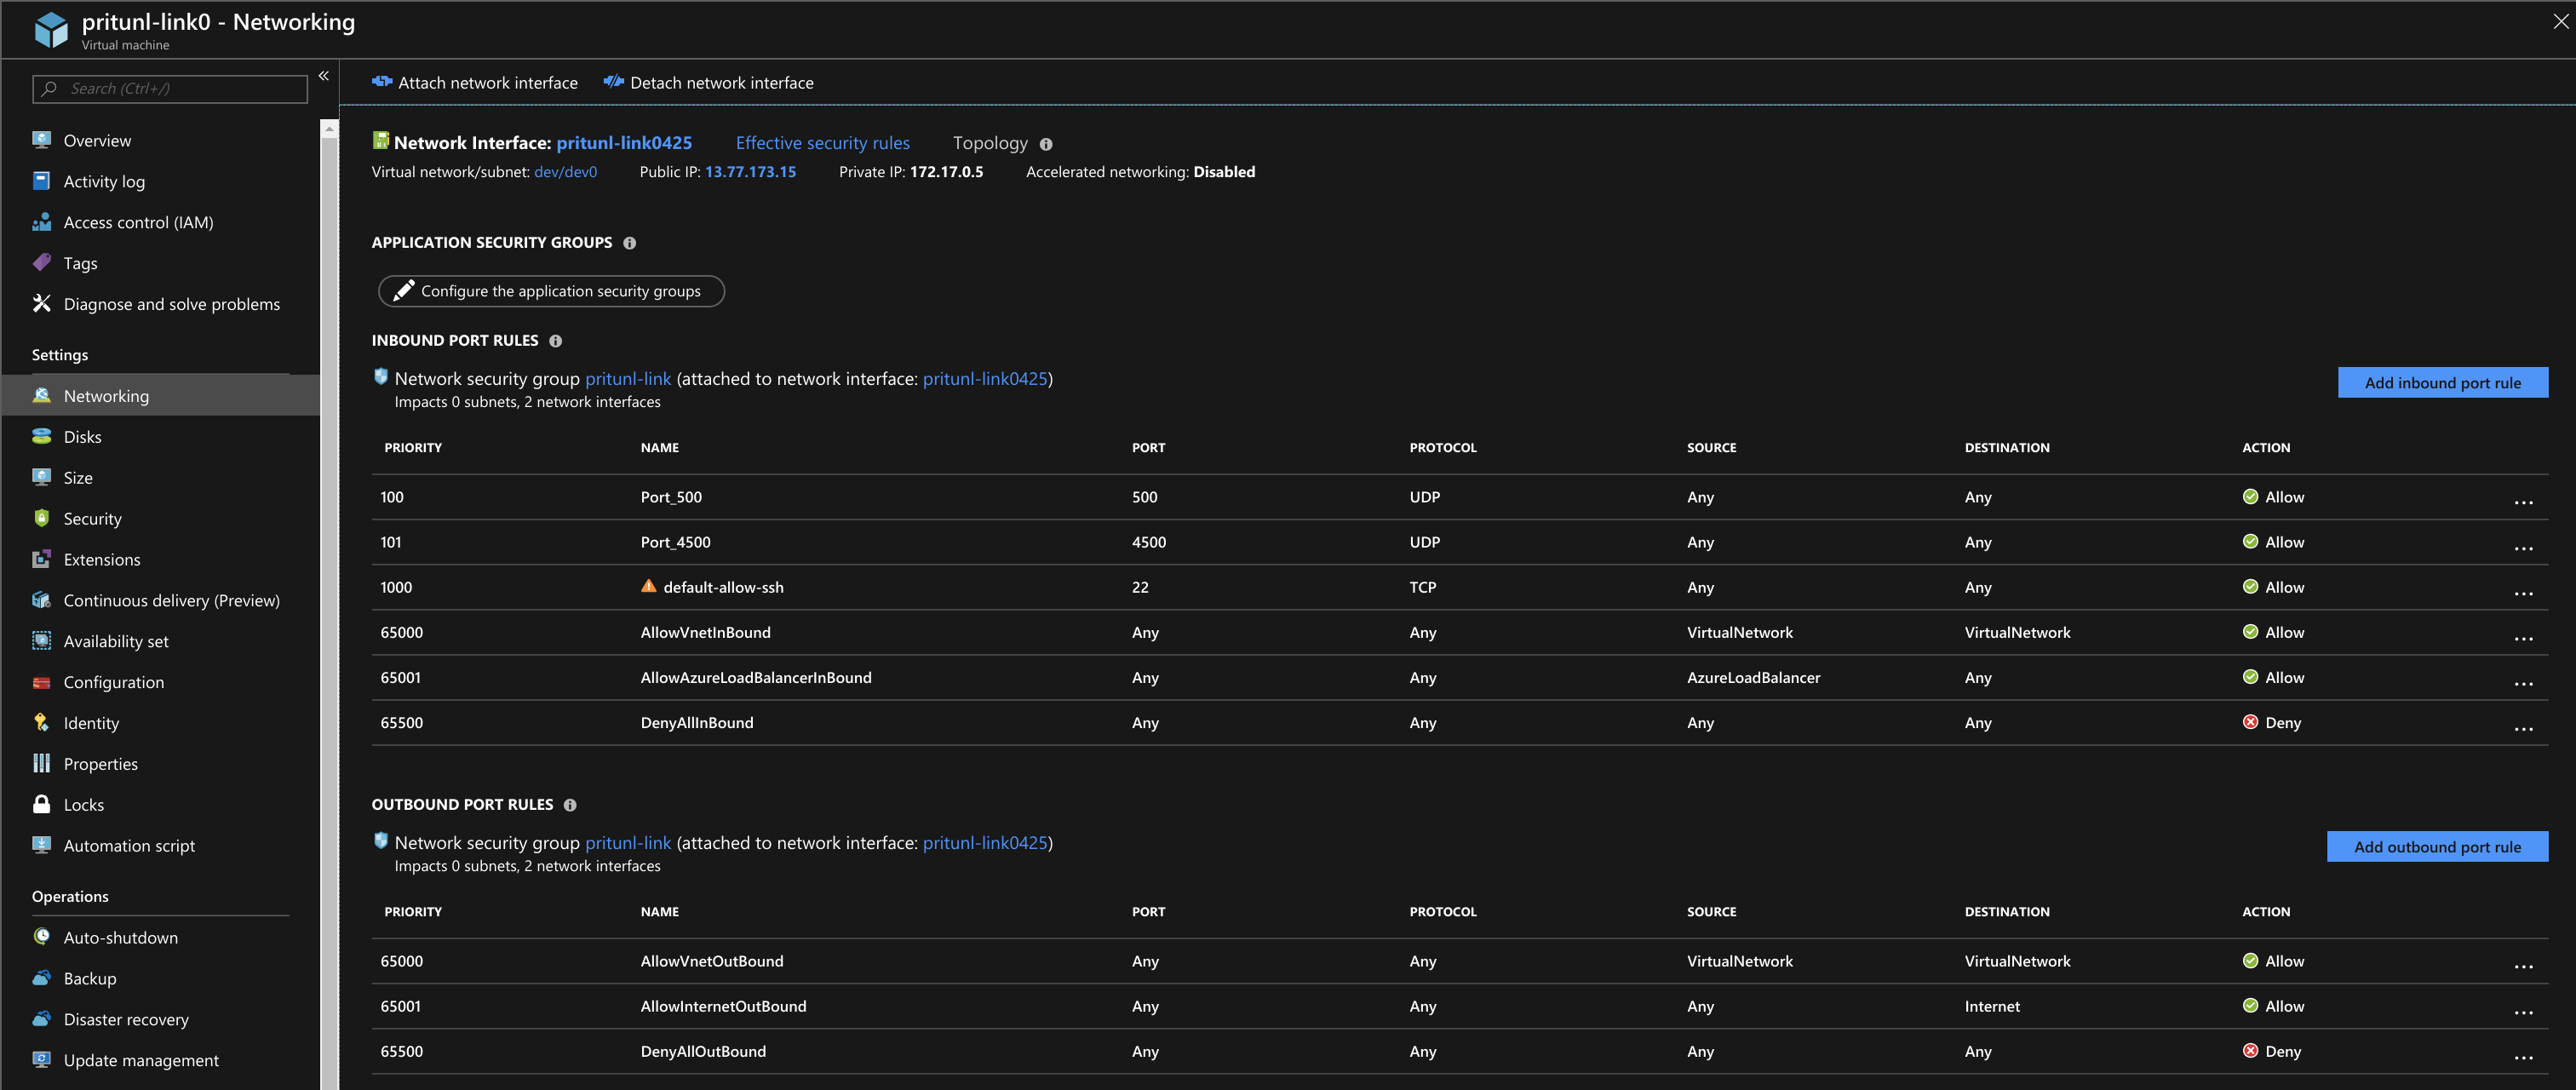Click the Allow check icon for Port_500
2576x1090 pixels.
2250,497
